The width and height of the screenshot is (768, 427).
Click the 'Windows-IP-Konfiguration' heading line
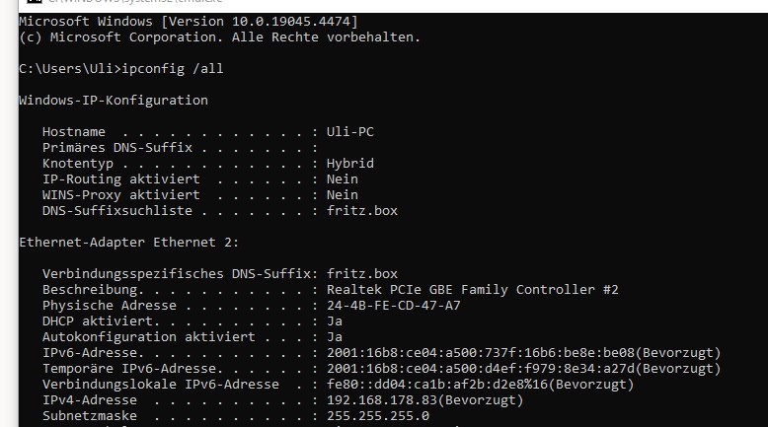[114, 101]
